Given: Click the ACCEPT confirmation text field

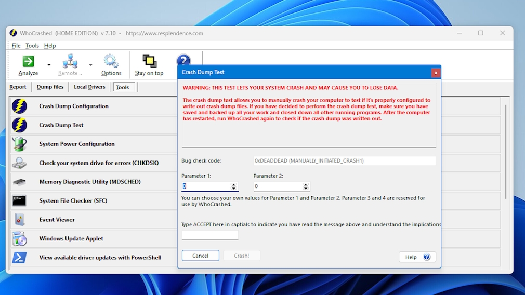Looking at the screenshot, I should click(209, 235).
